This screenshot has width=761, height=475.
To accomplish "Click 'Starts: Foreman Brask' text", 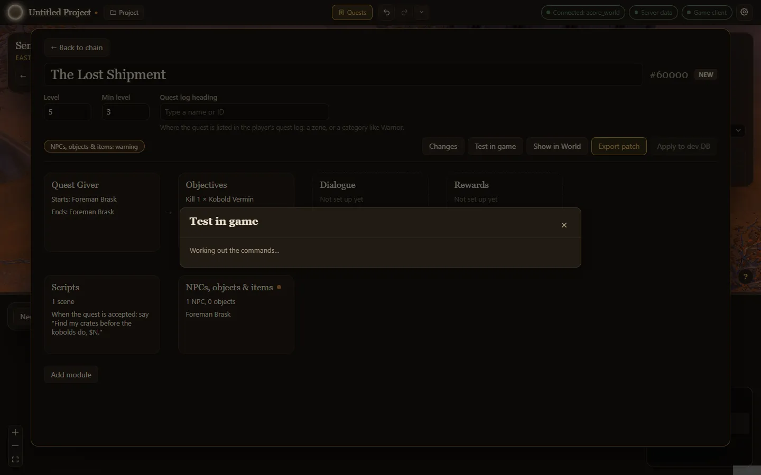I will [84, 199].
